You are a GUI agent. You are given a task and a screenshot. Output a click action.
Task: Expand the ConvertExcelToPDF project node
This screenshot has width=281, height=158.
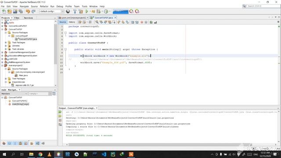(x=2, y=26)
